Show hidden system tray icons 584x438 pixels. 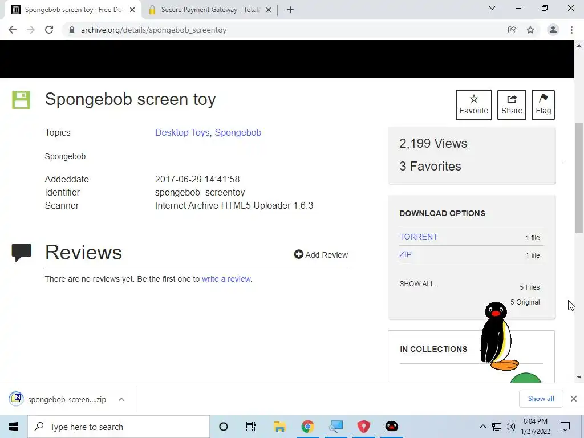tap(482, 427)
